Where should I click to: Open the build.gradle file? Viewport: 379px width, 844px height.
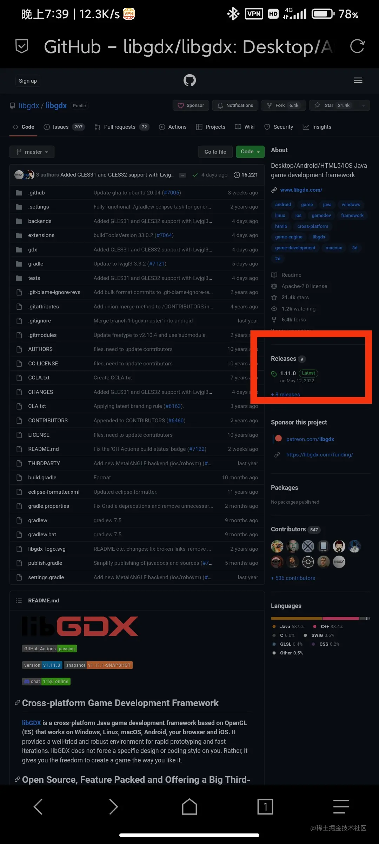coord(42,478)
